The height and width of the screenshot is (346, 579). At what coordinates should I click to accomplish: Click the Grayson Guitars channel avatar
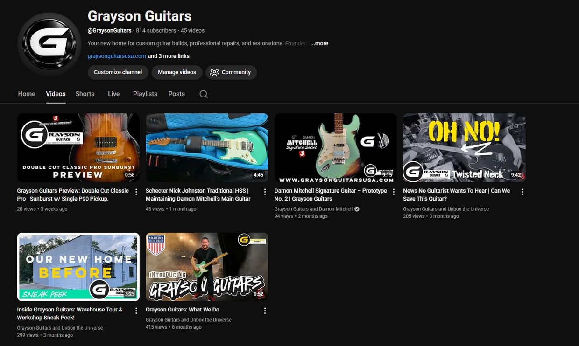click(49, 44)
